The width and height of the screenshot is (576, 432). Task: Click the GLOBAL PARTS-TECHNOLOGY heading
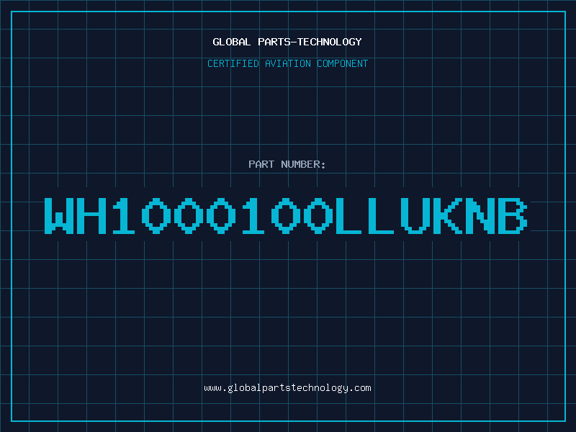coord(287,42)
